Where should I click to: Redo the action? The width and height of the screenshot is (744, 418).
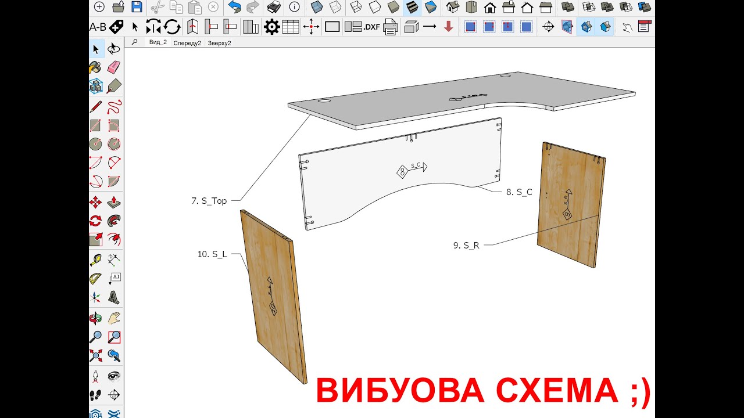pyautogui.click(x=253, y=7)
